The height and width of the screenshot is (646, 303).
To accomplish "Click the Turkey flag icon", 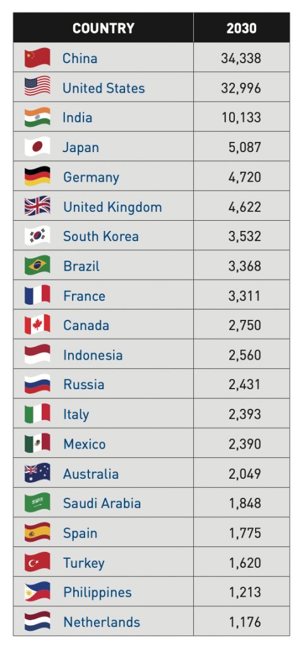I will [37, 562].
